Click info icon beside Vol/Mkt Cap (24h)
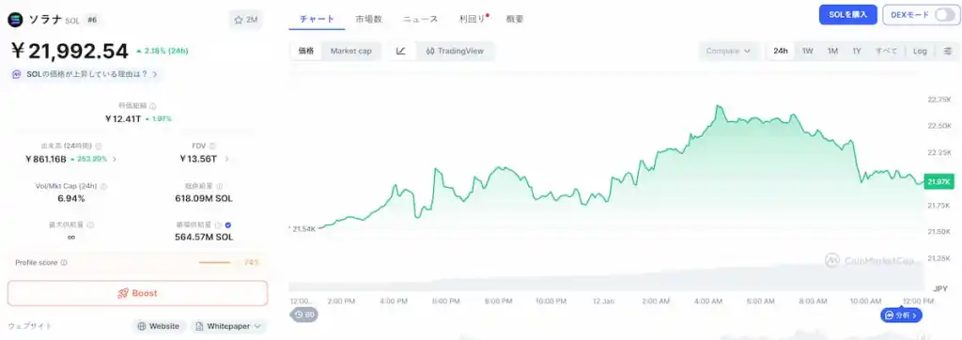 103,186
